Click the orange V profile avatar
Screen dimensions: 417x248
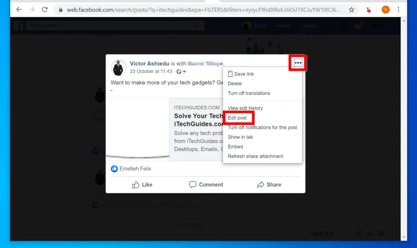[385, 9]
